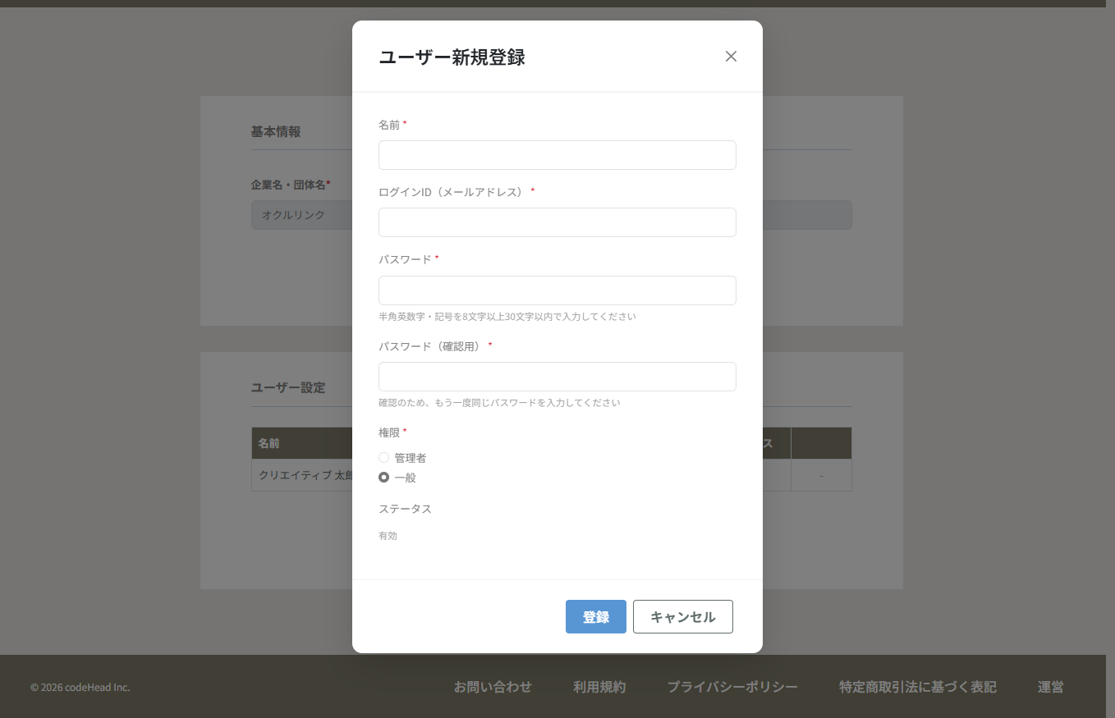Close the ユーザー新規登録 dialog with the X icon

coord(731,56)
